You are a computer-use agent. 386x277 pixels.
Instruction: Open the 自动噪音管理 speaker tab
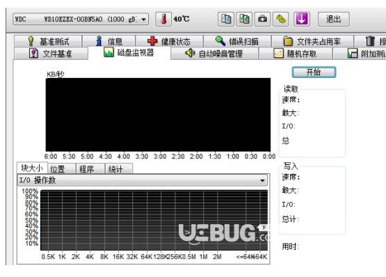214,54
